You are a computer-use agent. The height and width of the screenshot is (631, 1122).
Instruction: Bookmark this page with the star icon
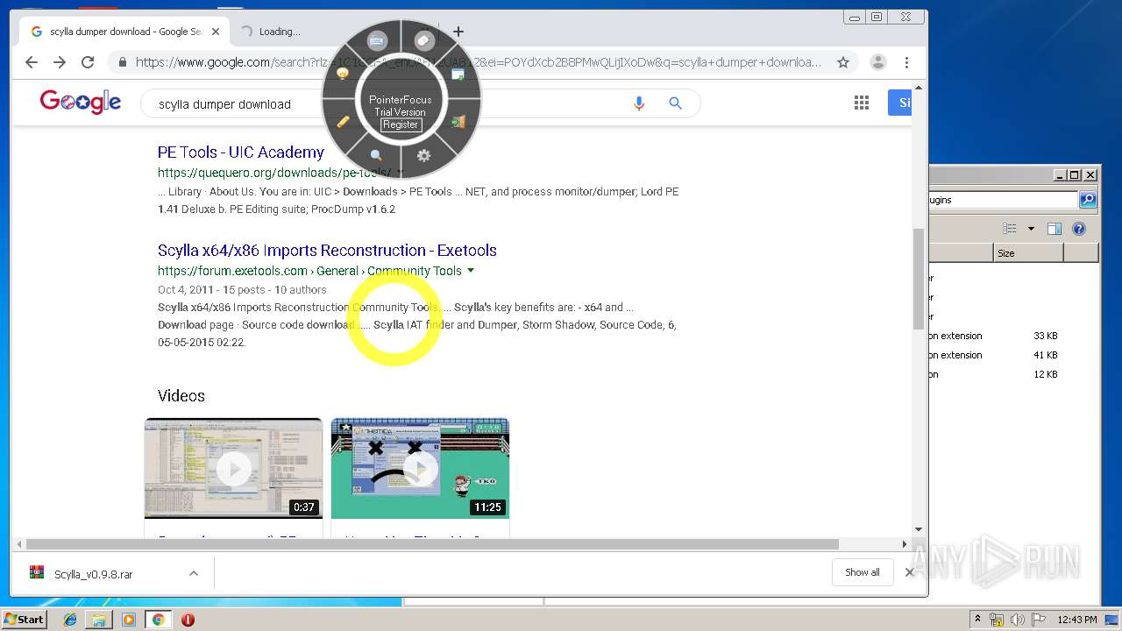(843, 62)
